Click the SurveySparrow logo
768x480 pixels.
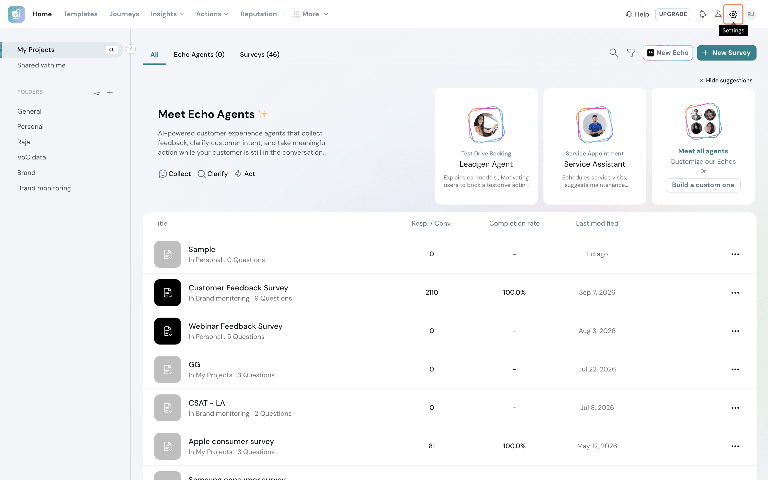click(16, 14)
